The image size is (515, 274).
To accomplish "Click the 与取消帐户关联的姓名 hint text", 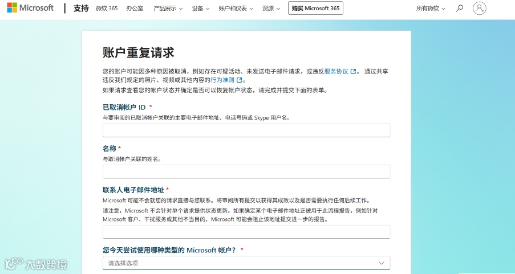I will (x=132, y=159).
